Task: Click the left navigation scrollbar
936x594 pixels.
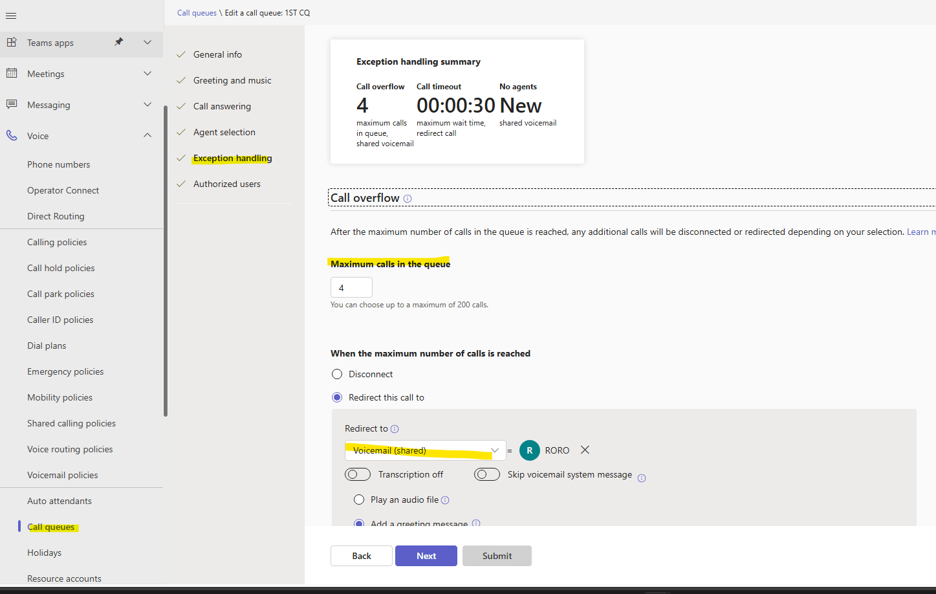Action: (166, 260)
